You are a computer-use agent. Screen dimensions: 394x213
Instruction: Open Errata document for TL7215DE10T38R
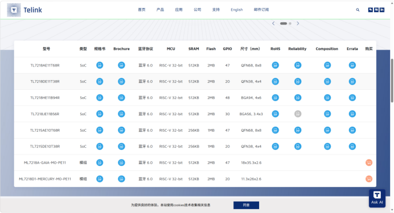click(352, 147)
